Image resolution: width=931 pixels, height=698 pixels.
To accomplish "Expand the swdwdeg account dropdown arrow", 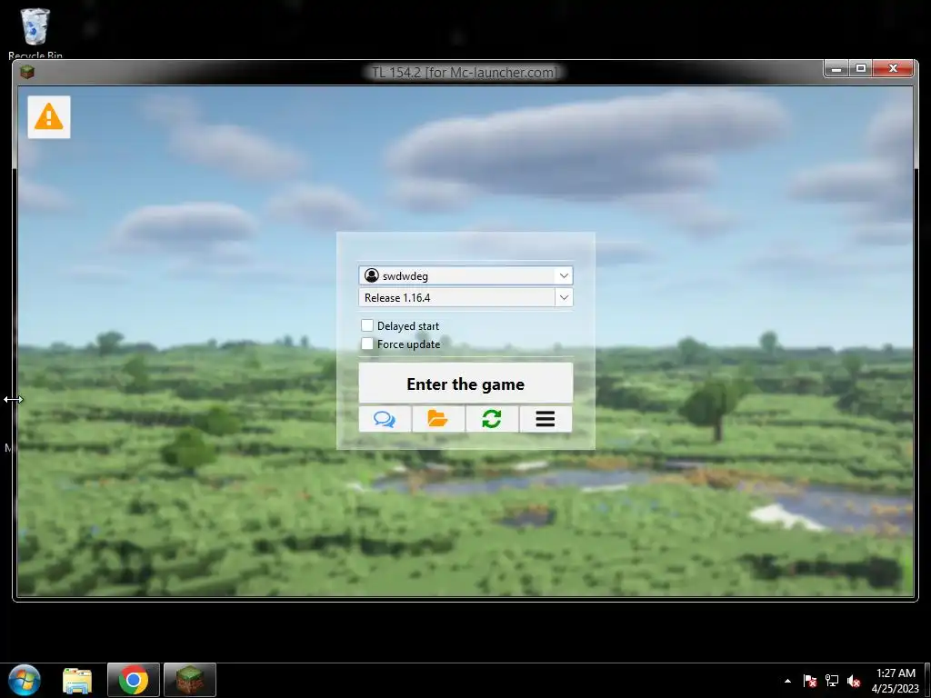I will tap(564, 275).
